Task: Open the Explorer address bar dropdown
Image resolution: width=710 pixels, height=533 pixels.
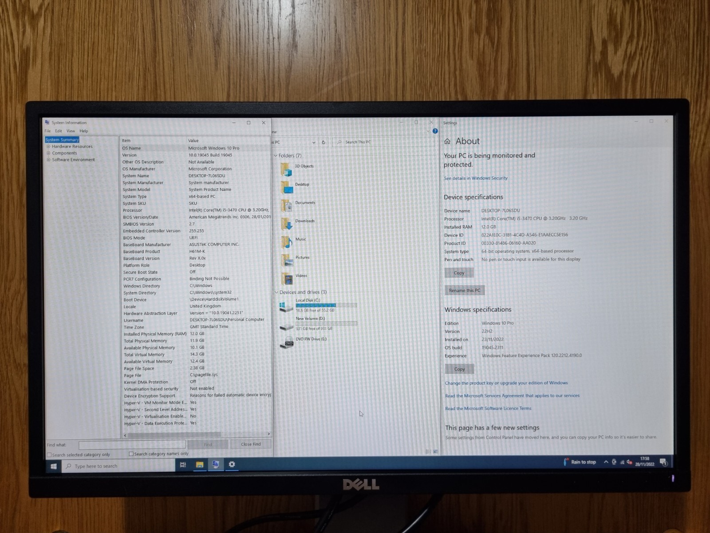Action: (314, 143)
